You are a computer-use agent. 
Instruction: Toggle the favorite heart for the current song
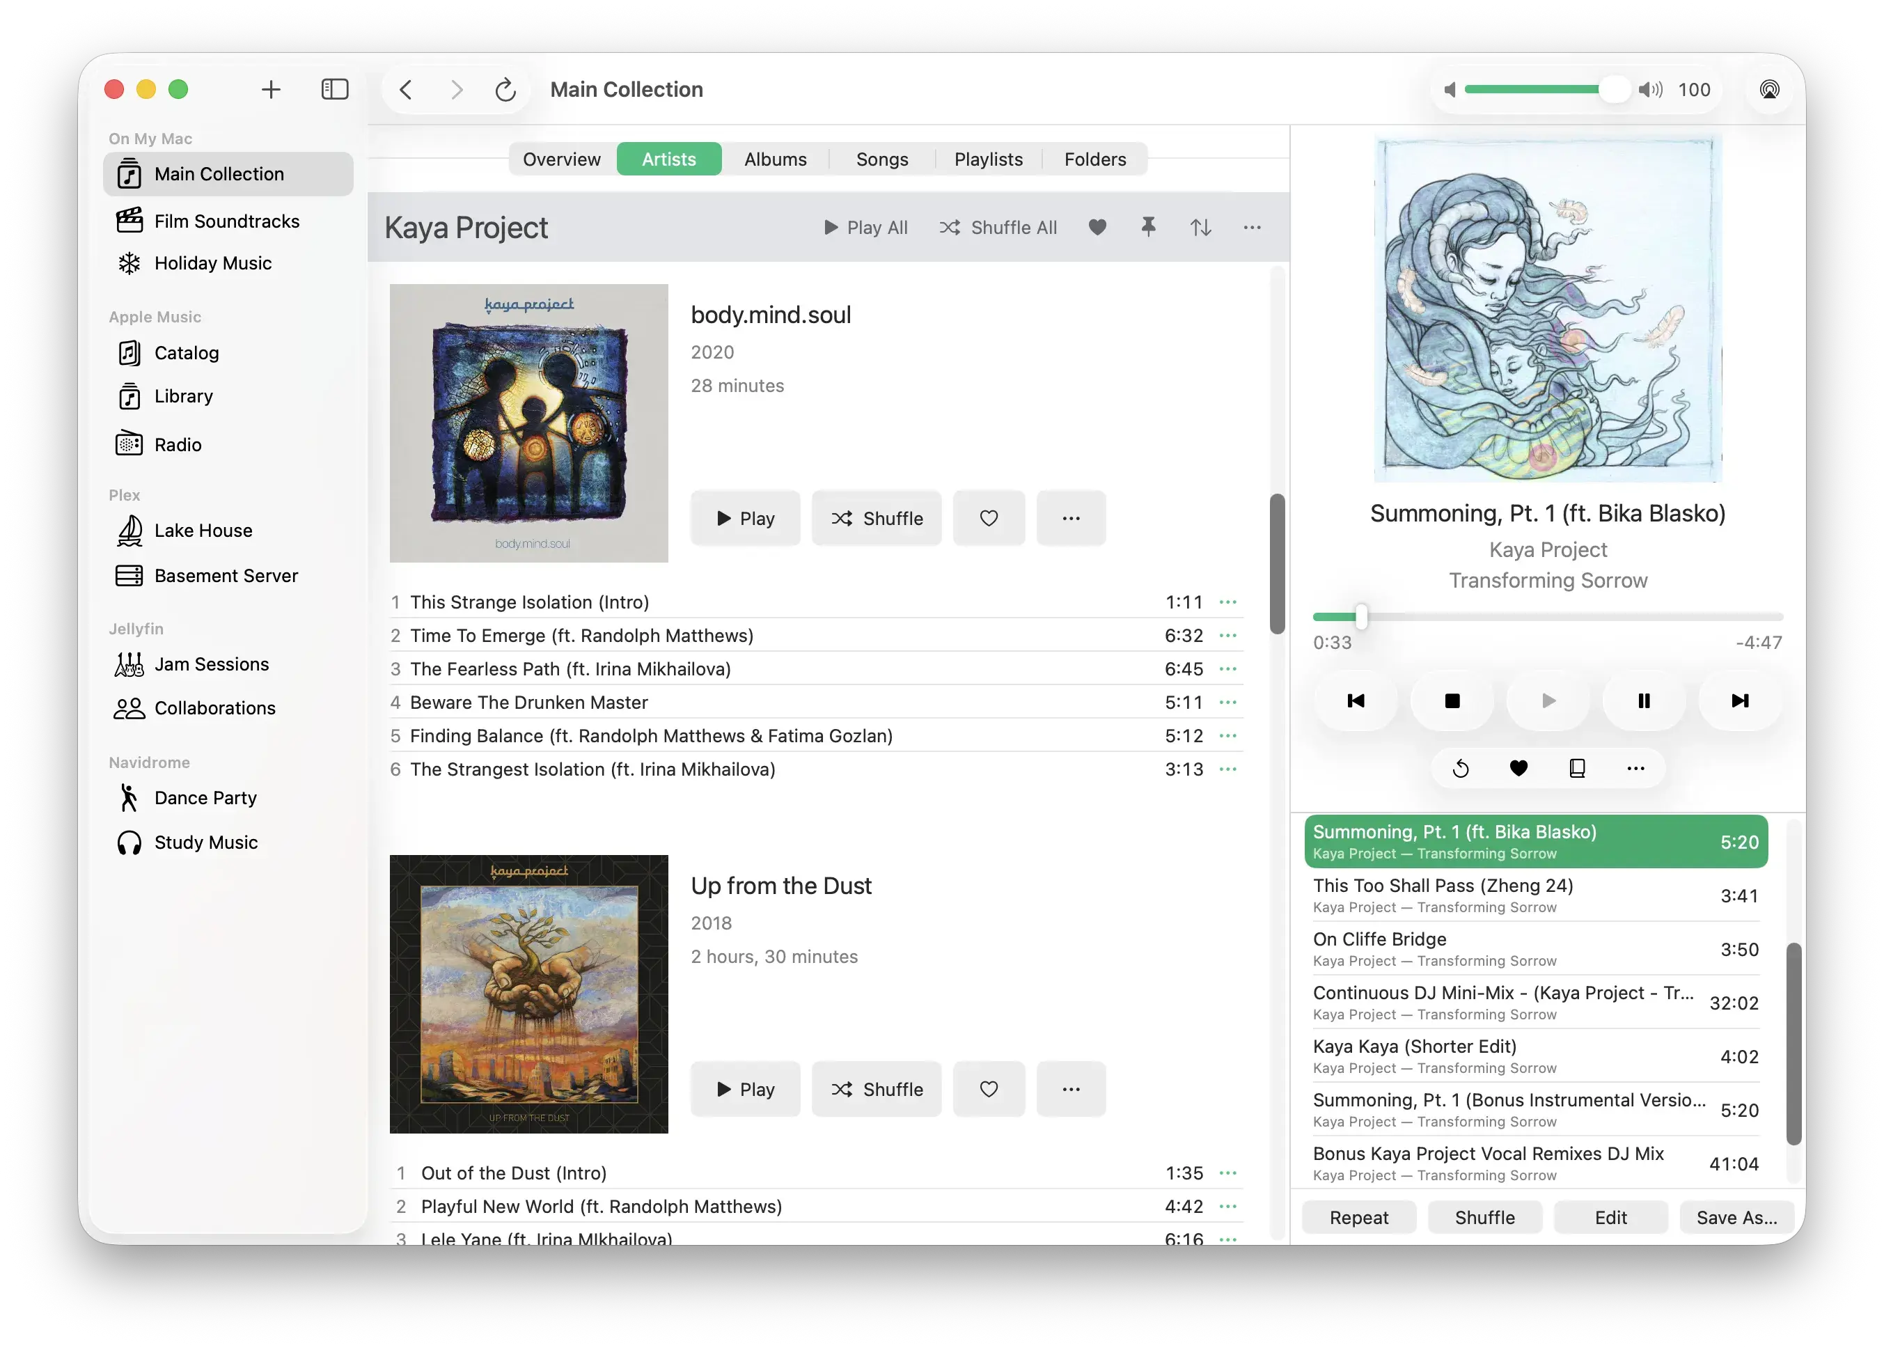pyautogui.click(x=1518, y=769)
